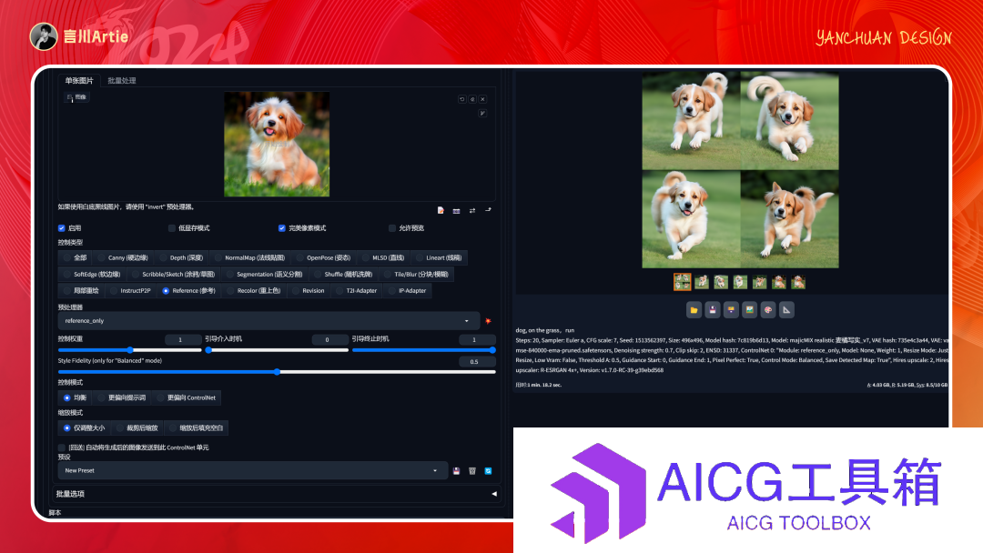Choose 裁剪后缩放 resize mode
The image size is (983, 553).
pos(137,427)
